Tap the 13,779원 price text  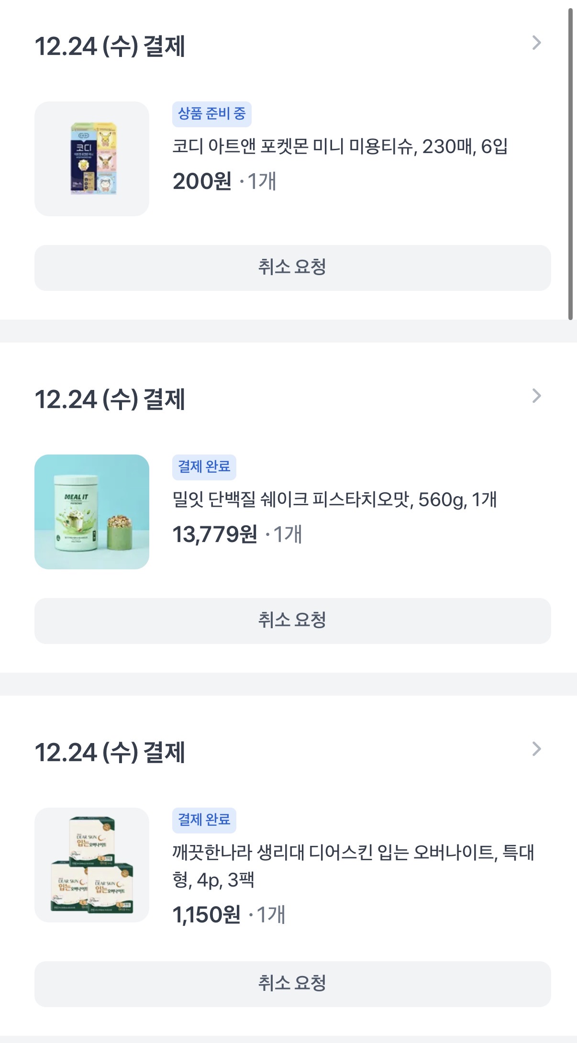click(215, 534)
